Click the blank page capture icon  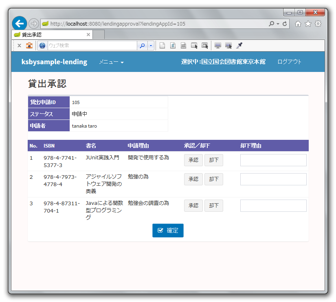coord(162,46)
